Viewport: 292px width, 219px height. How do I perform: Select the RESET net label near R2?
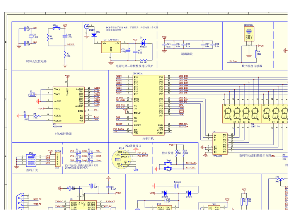(x=70, y=45)
